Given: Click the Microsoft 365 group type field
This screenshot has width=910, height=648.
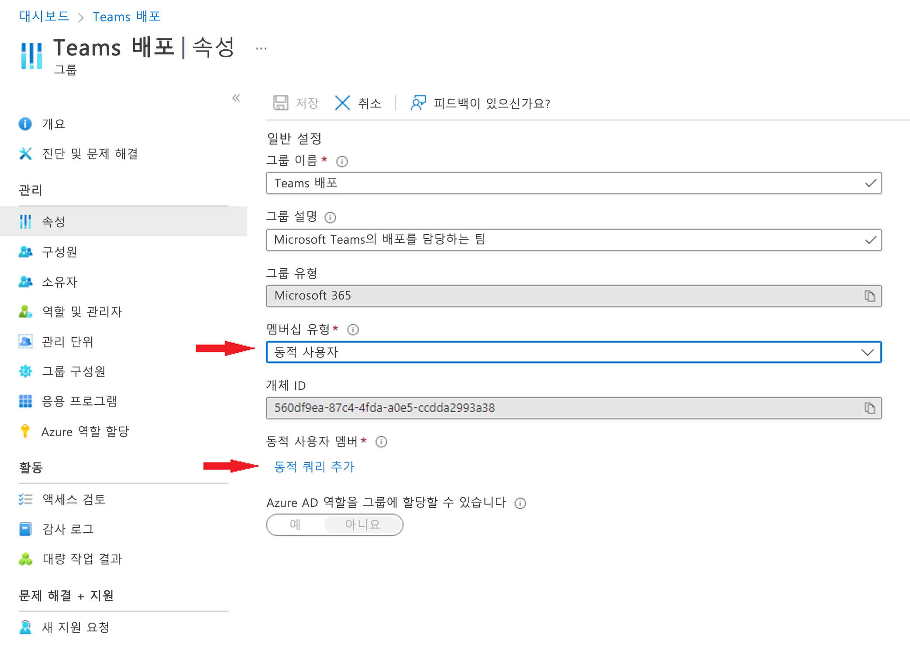Looking at the screenshot, I should [x=574, y=296].
